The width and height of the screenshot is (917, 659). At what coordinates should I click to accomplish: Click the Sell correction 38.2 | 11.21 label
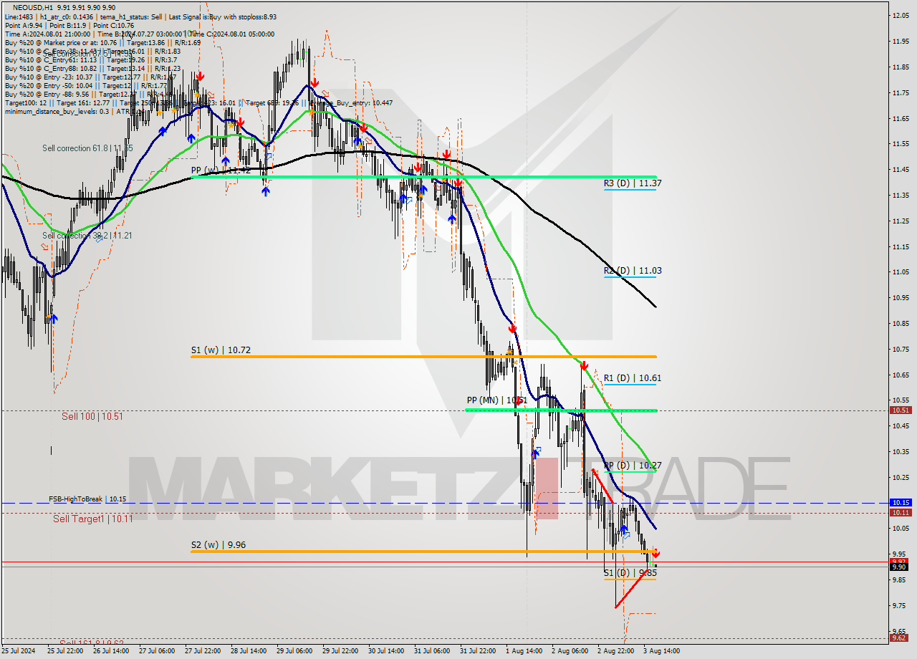(x=87, y=236)
